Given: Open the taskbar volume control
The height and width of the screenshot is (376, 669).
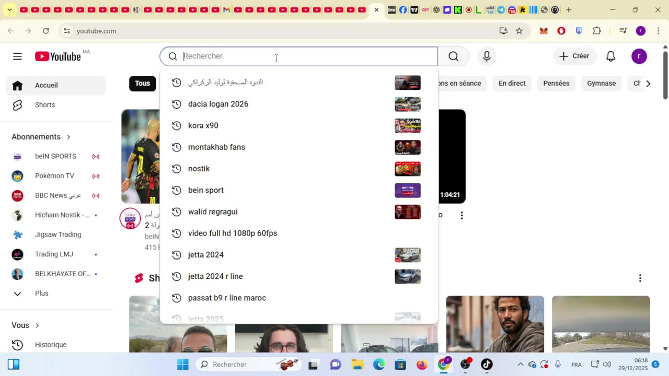Looking at the screenshot, I should [x=607, y=365].
